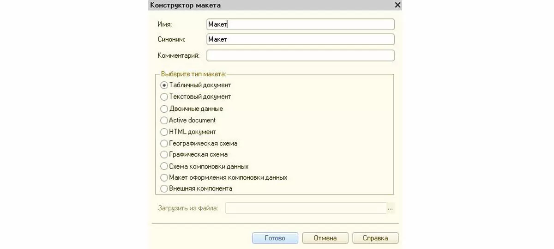Close the Конструктор макета dialog
The image size is (554, 249).
(397, 5)
